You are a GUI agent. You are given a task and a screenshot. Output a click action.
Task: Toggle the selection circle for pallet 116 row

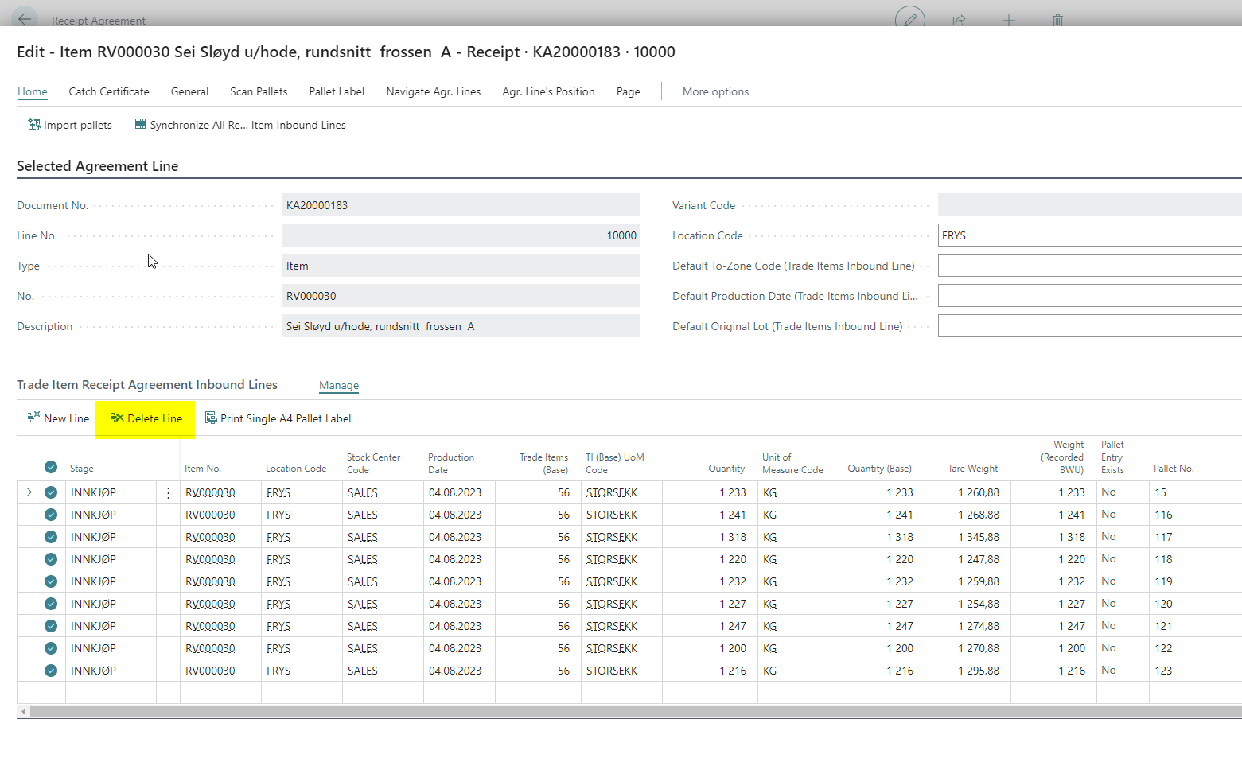tap(51, 515)
